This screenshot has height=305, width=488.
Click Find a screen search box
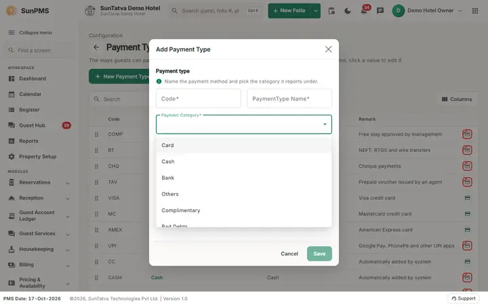39,50
